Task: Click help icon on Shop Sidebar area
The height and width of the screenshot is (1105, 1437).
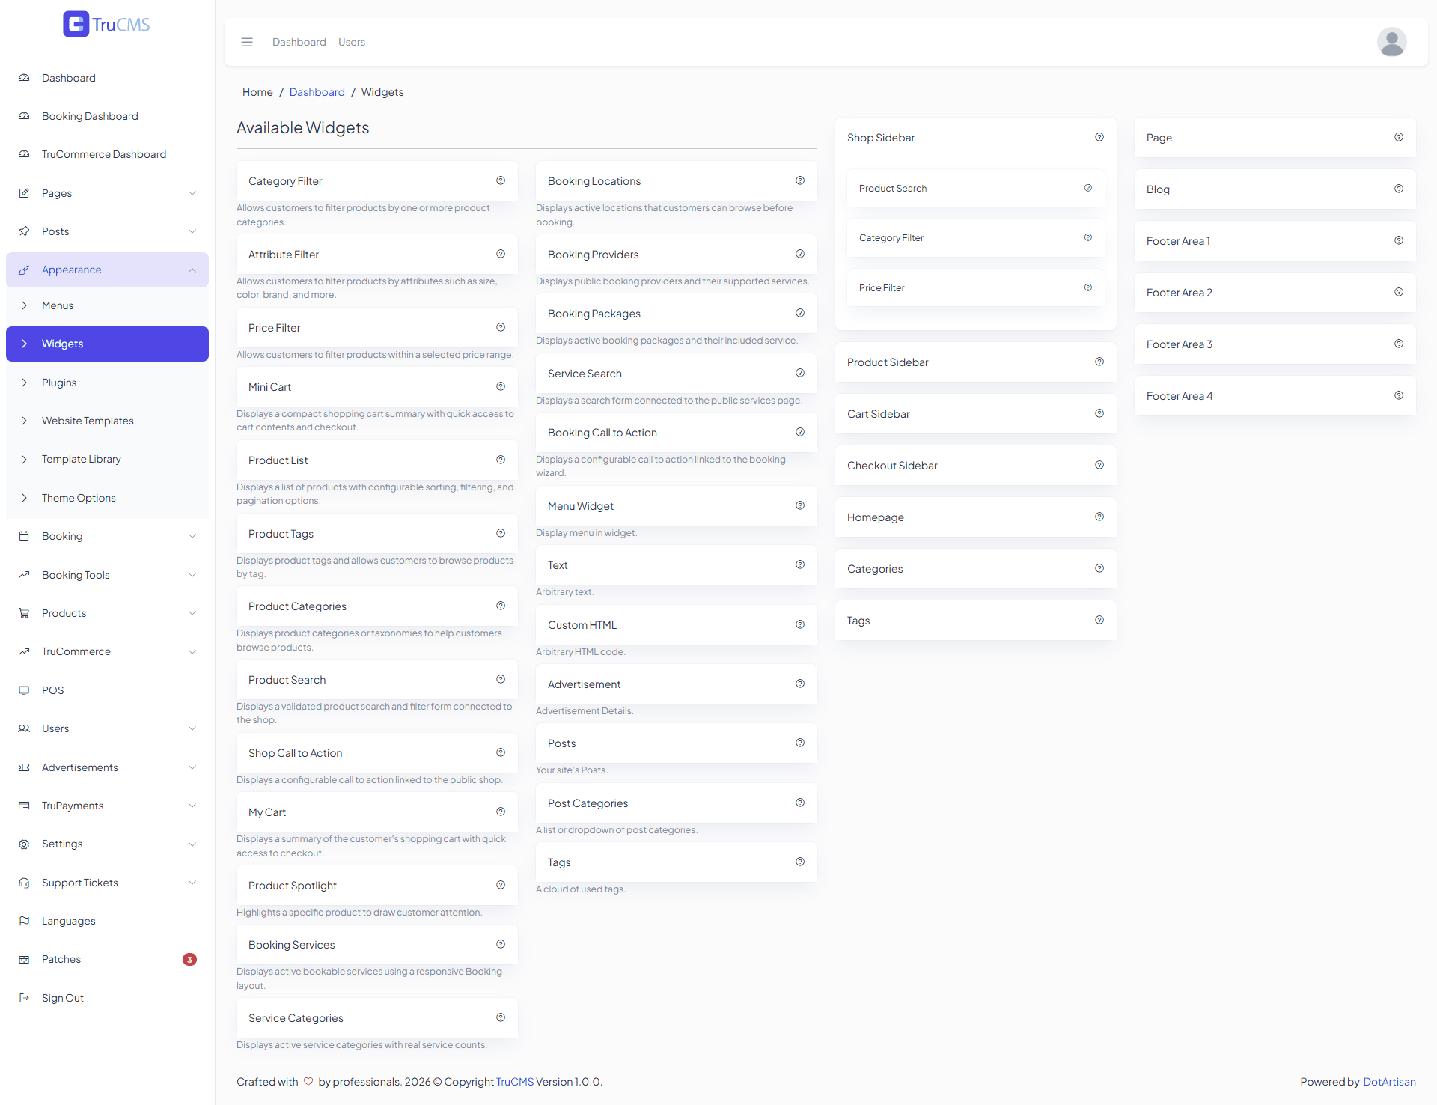Action: [x=1099, y=137]
